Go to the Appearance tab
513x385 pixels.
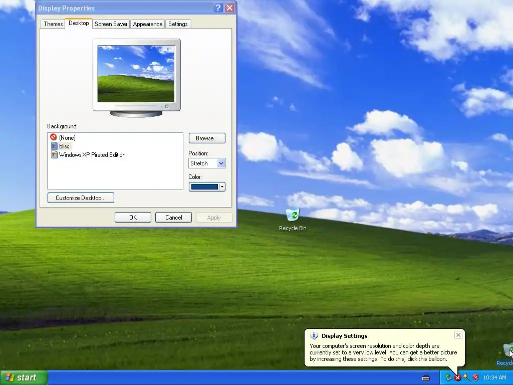coord(148,24)
